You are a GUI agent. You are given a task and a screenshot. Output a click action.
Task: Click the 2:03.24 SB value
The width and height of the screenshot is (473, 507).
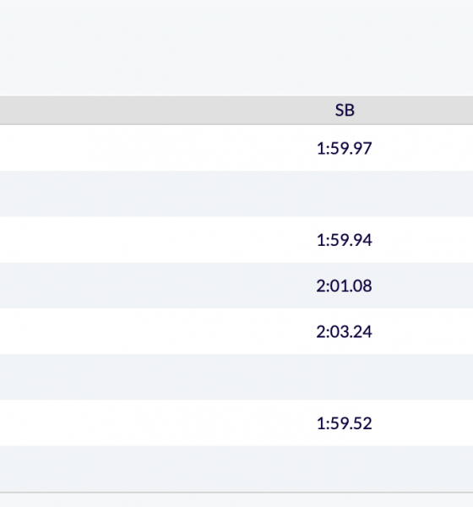[x=345, y=332]
